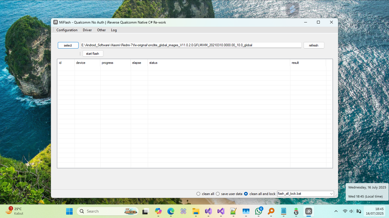Show hidden system tray icons

[336, 211]
